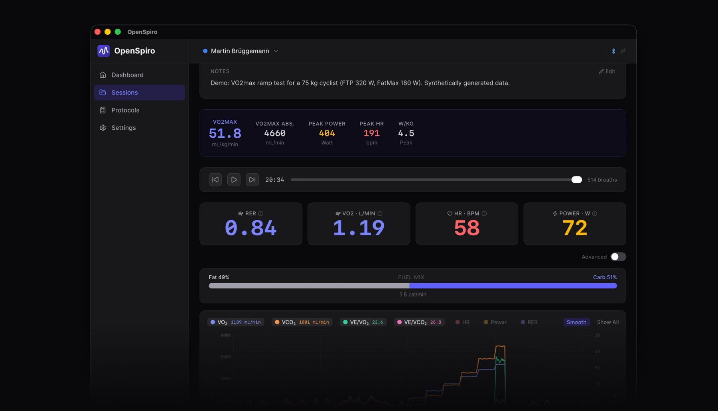Click the yellow minimize window button

tap(107, 32)
